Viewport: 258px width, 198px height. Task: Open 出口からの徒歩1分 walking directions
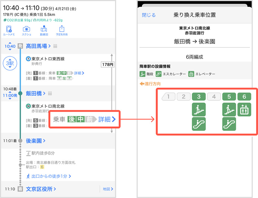point(48,176)
